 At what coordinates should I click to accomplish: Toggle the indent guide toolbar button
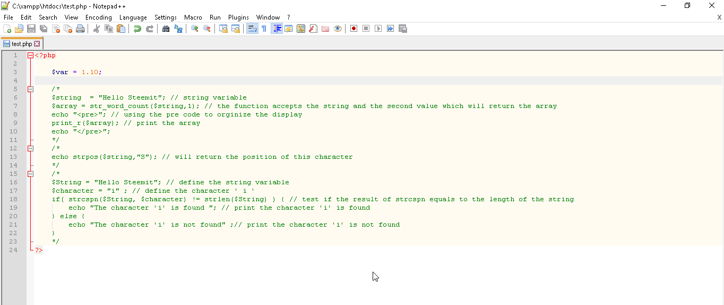(x=277, y=29)
